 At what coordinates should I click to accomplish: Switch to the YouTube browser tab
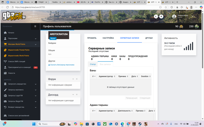tap(83, 2)
